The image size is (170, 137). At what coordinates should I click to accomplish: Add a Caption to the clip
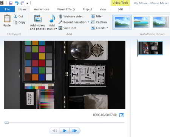99,22
